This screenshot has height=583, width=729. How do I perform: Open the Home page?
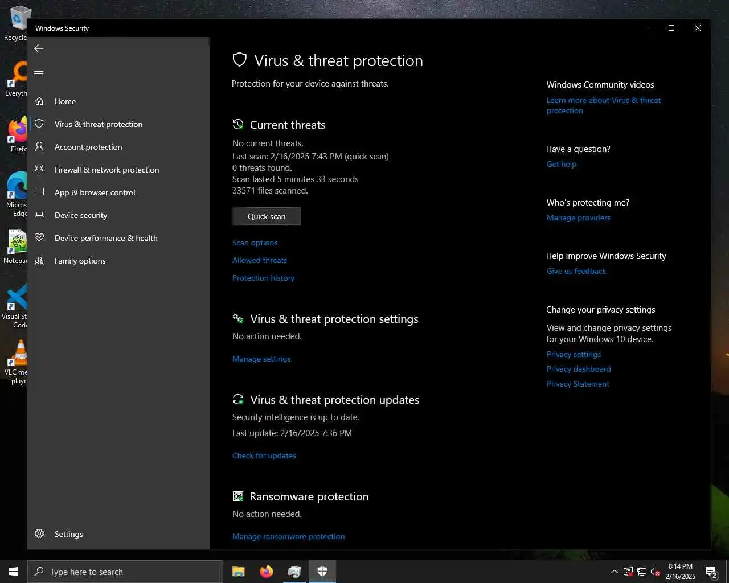[x=118, y=101]
